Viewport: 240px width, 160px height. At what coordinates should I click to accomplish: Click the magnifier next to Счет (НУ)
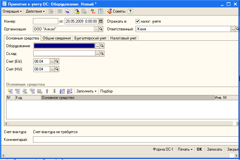click(57, 69)
